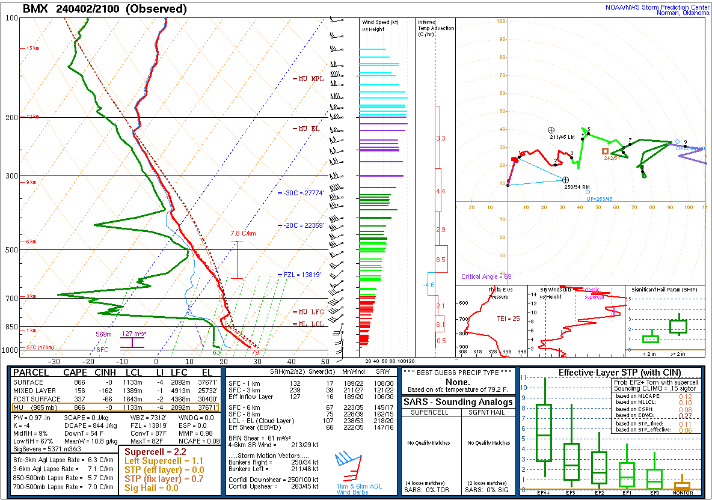Click 'NOAA/NWS Storm Prediction Center' text
This screenshot has width=712, height=500.
657,7
